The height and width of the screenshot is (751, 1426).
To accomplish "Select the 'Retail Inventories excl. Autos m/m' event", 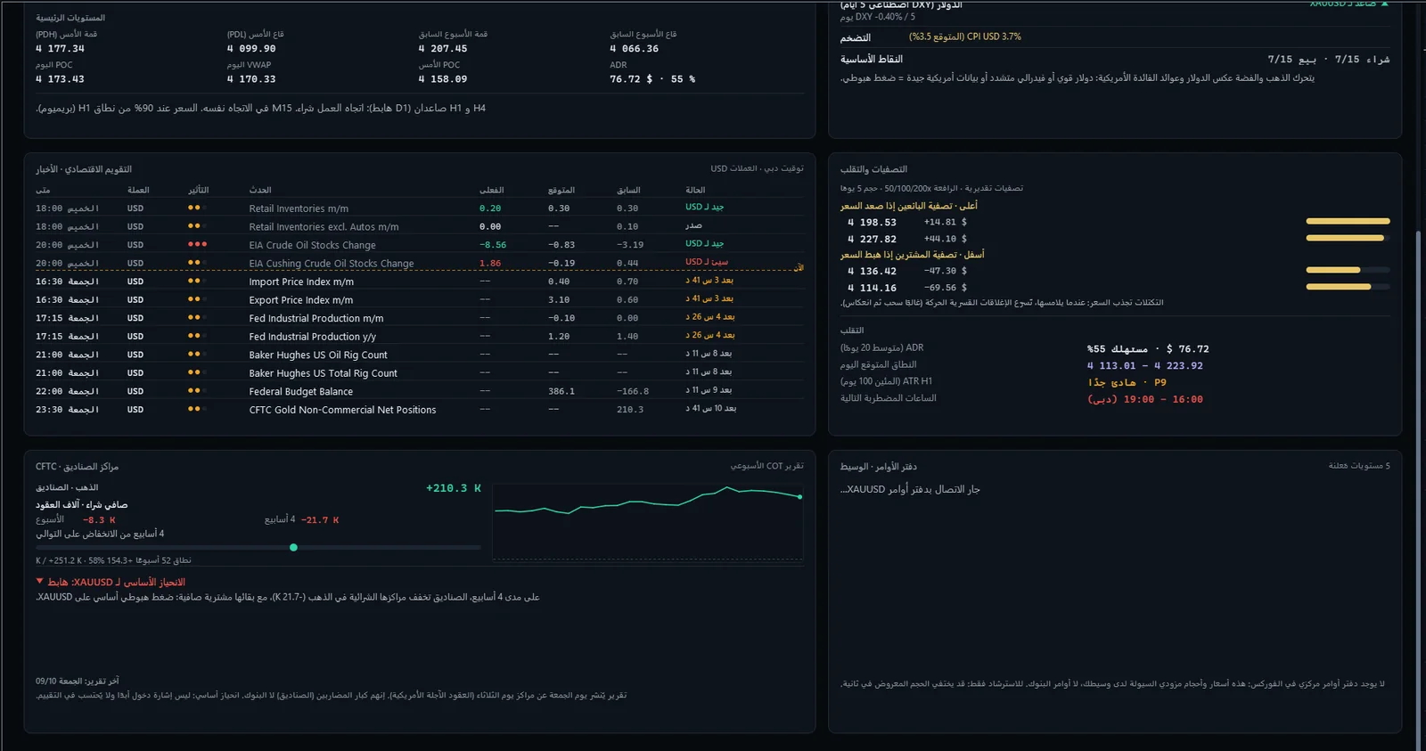I will coord(324,227).
